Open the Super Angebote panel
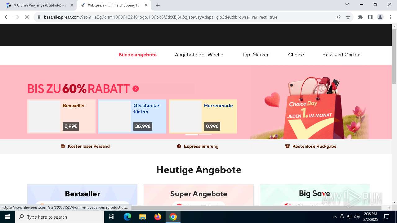The width and height of the screenshot is (397, 223). pos(198,195)
